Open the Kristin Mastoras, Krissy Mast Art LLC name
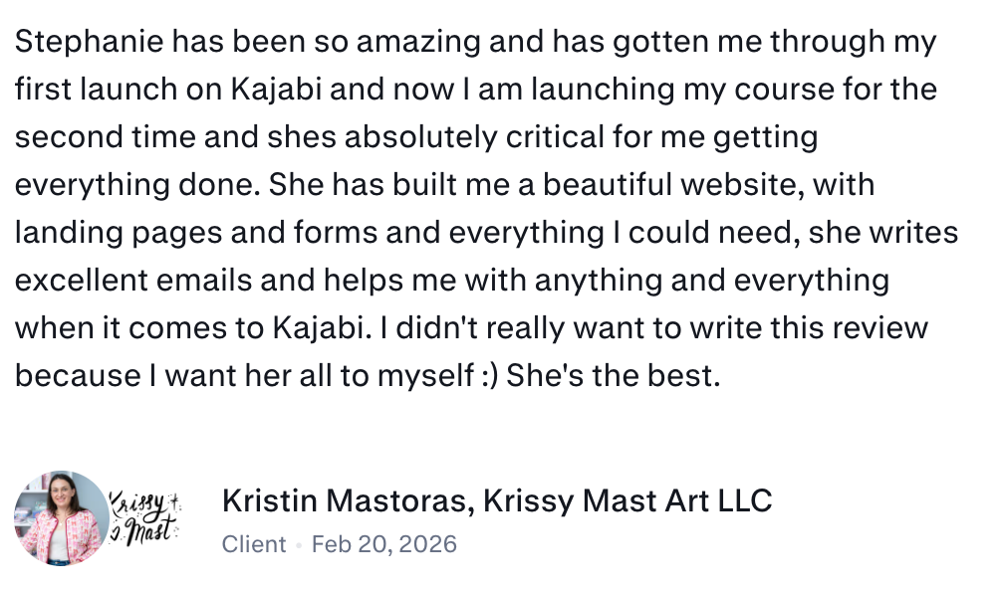 coord(497,500)
